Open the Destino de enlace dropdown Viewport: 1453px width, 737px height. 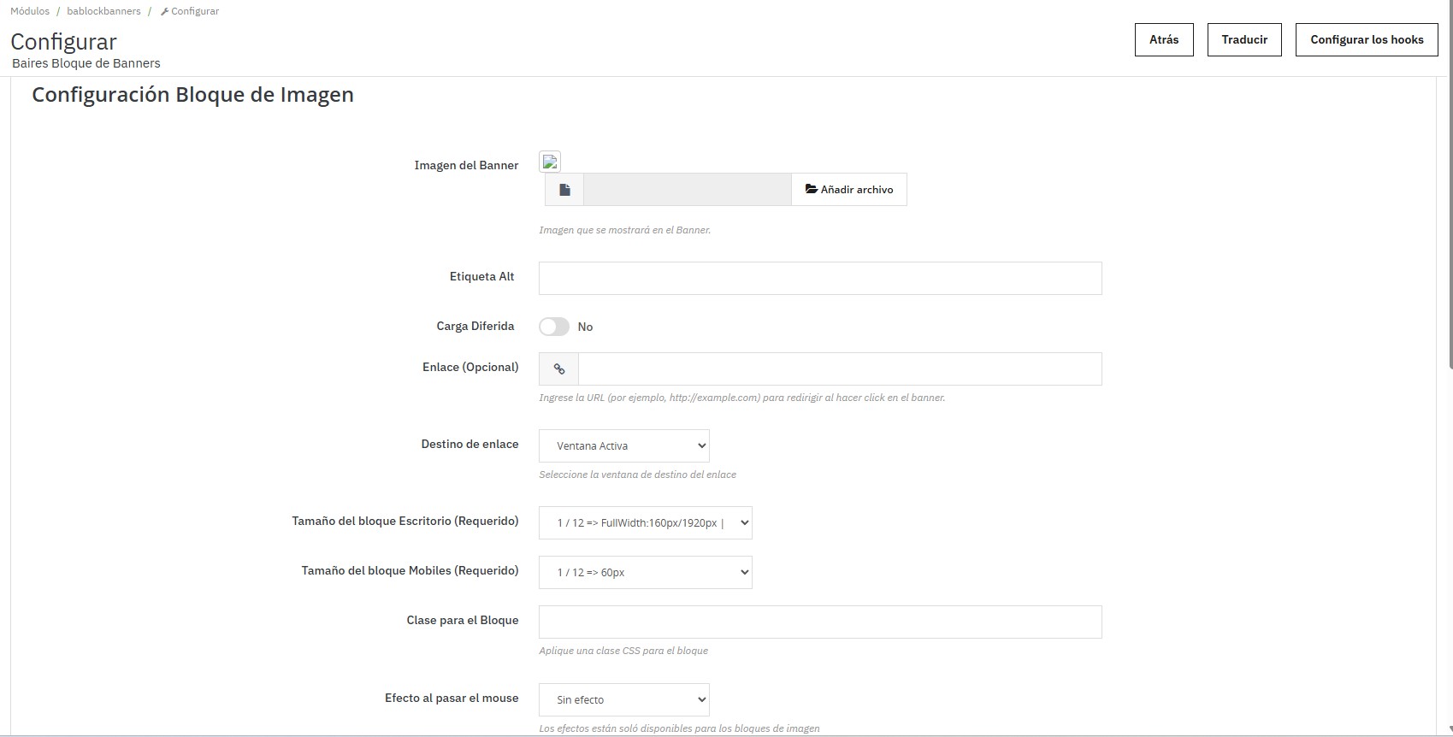(x=624, y=446)
